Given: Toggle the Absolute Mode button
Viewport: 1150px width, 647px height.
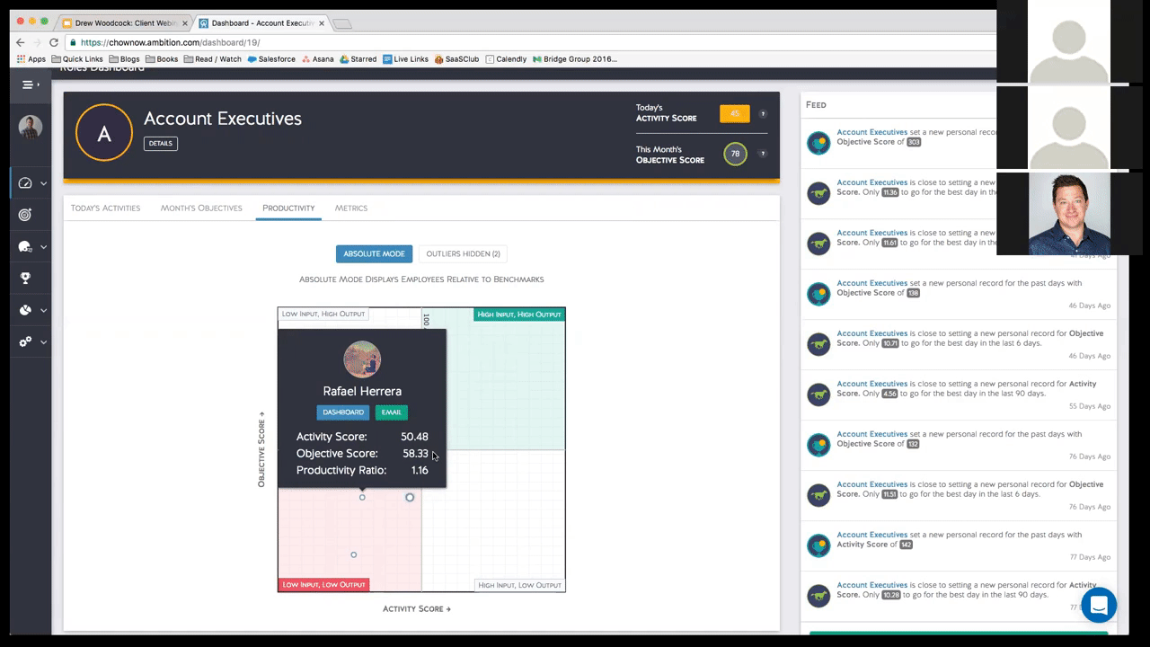Looking at the screenshot, I should point(374,253).
